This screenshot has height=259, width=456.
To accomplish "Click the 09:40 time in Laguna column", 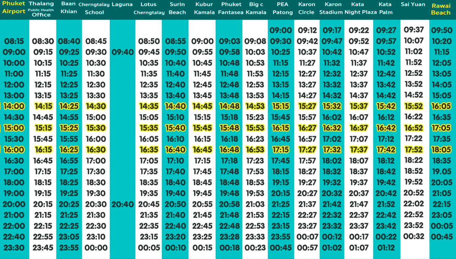I will (122, 52).
